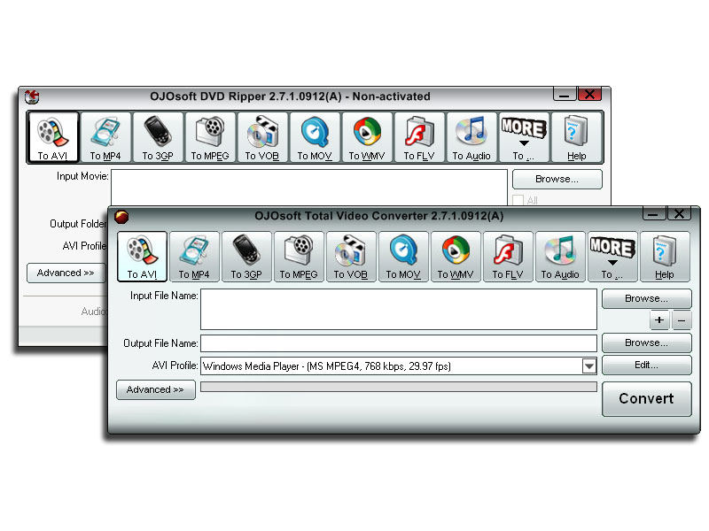The width and height of the screenshot is (709, 531).
Task: Expand Advanced options in DVD Ripper window
Action: point(66,273)
